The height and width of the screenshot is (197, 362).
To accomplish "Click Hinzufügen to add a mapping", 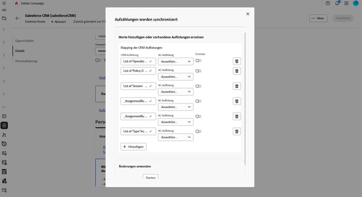I will tap(133, 147).
